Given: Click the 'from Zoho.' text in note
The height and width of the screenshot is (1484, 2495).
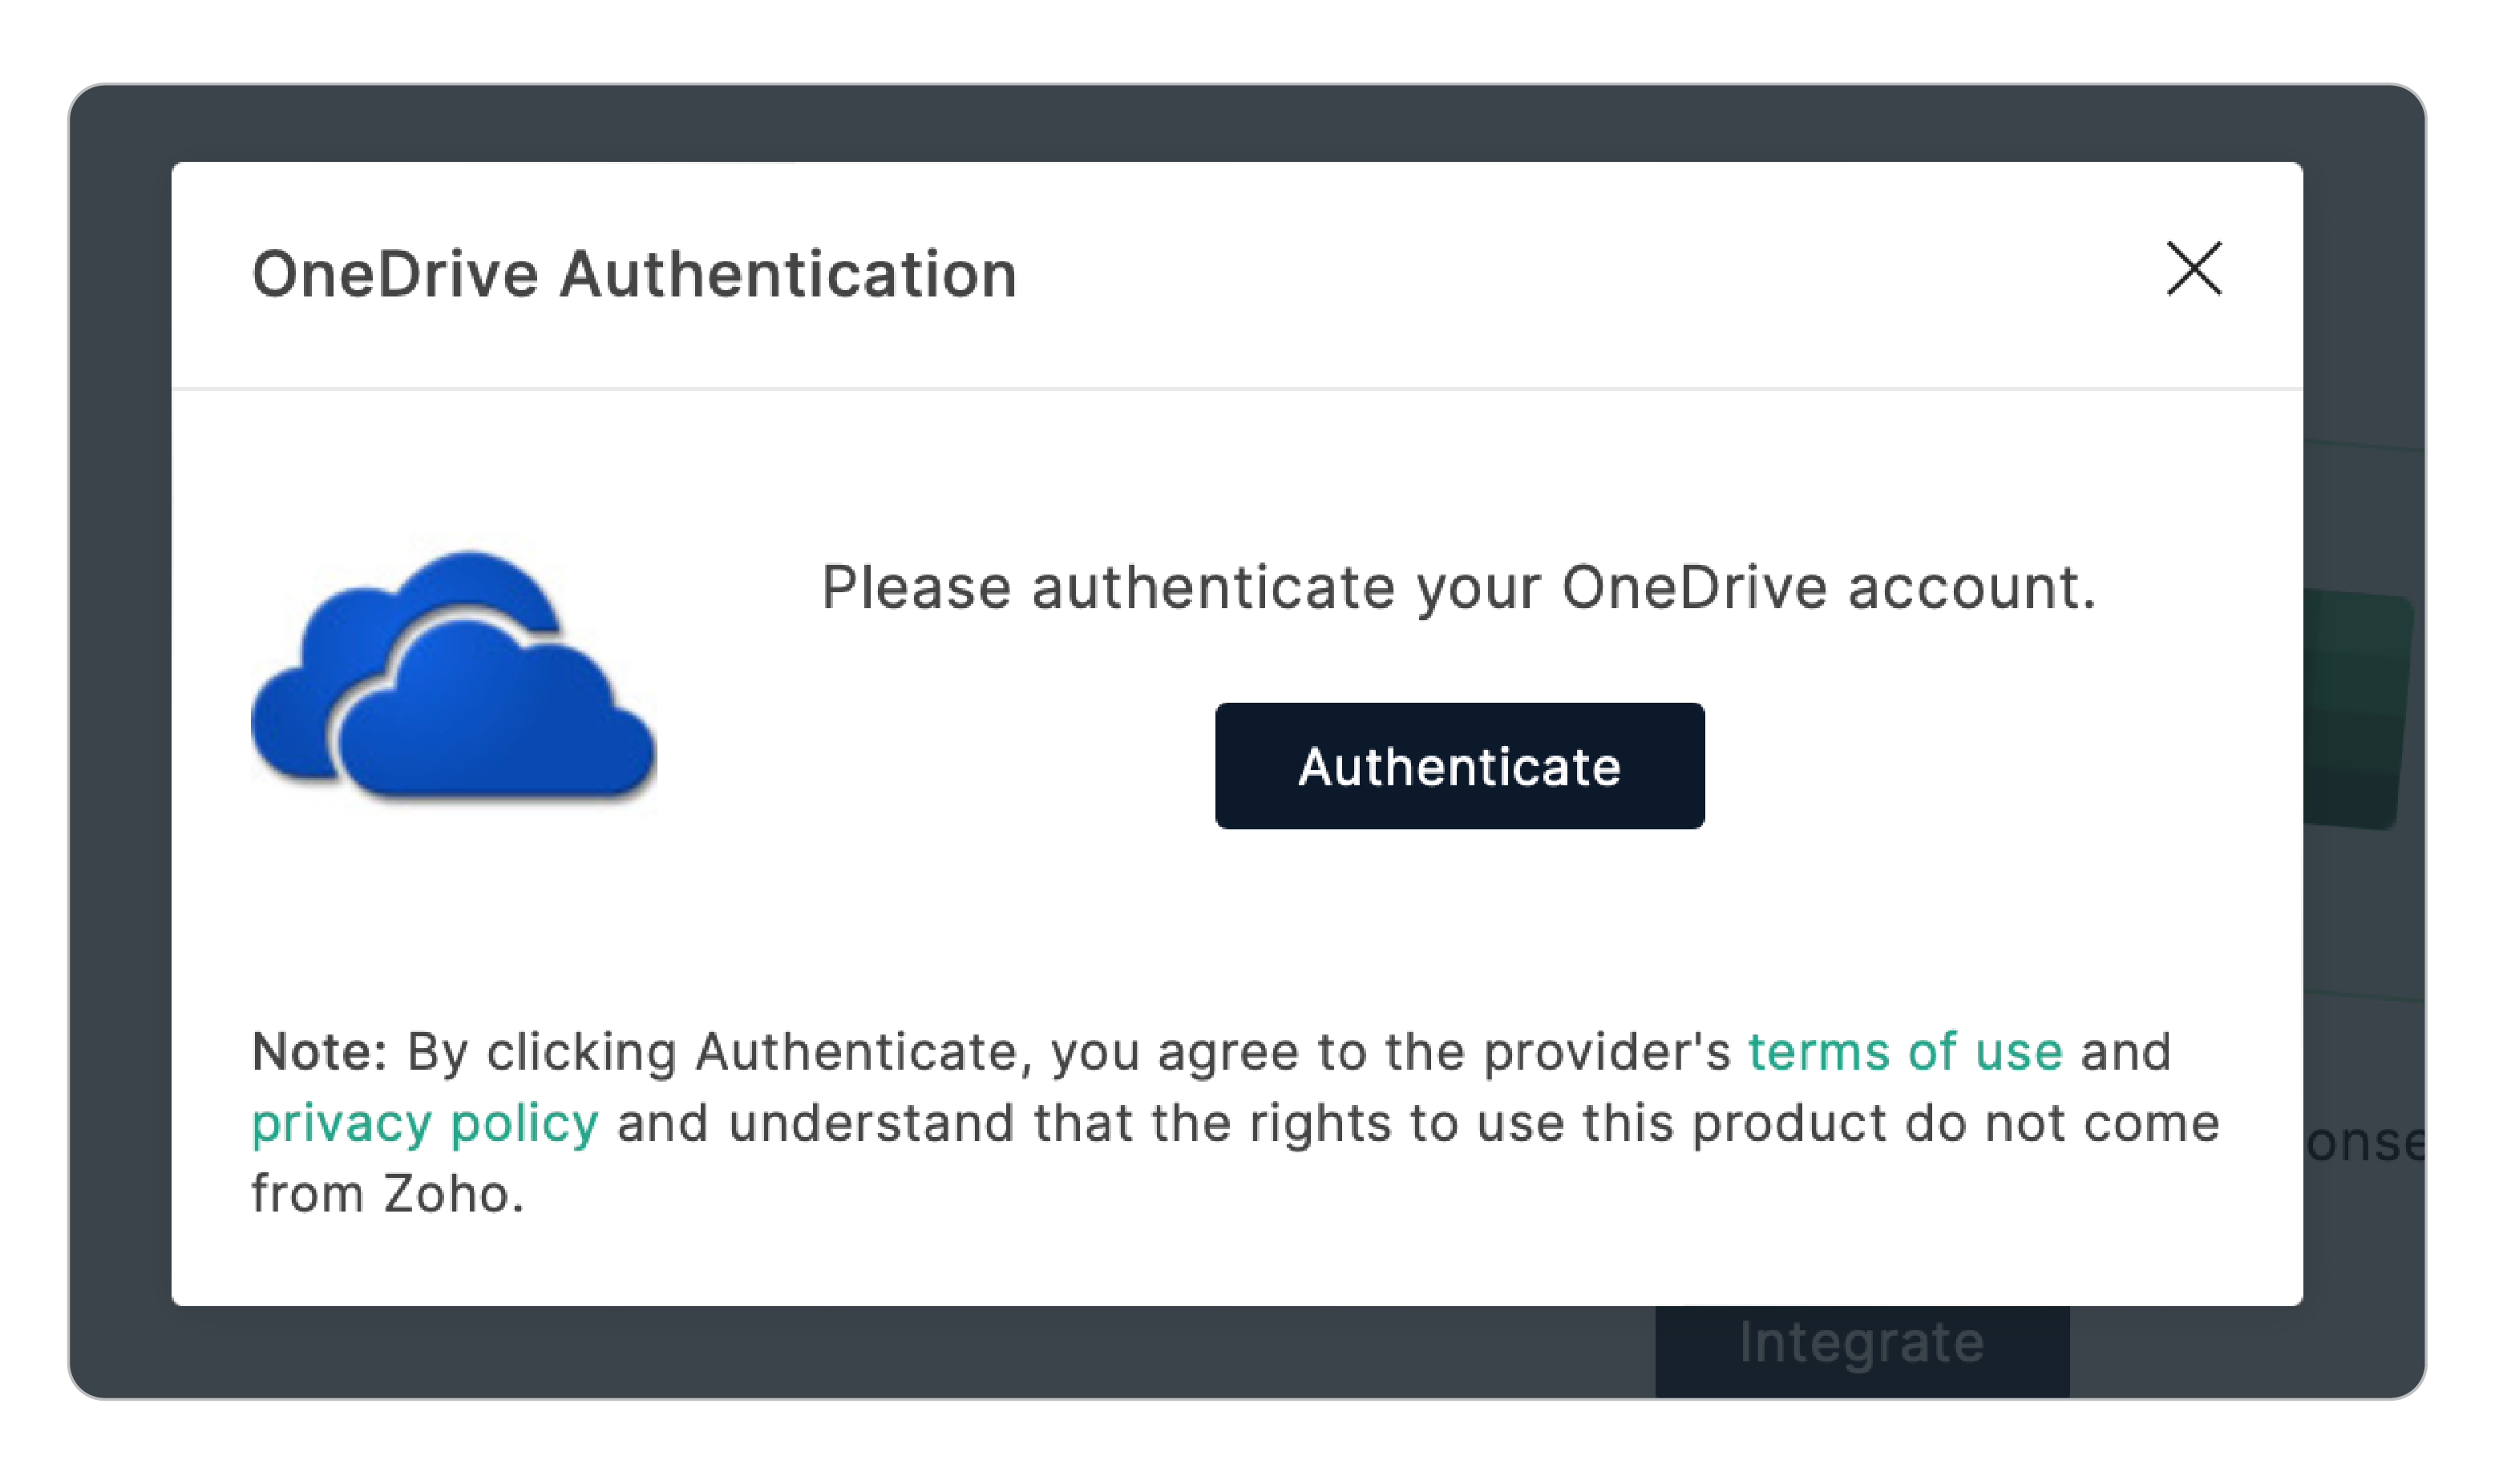Looking at the screenshot, I should [387, 1193].
